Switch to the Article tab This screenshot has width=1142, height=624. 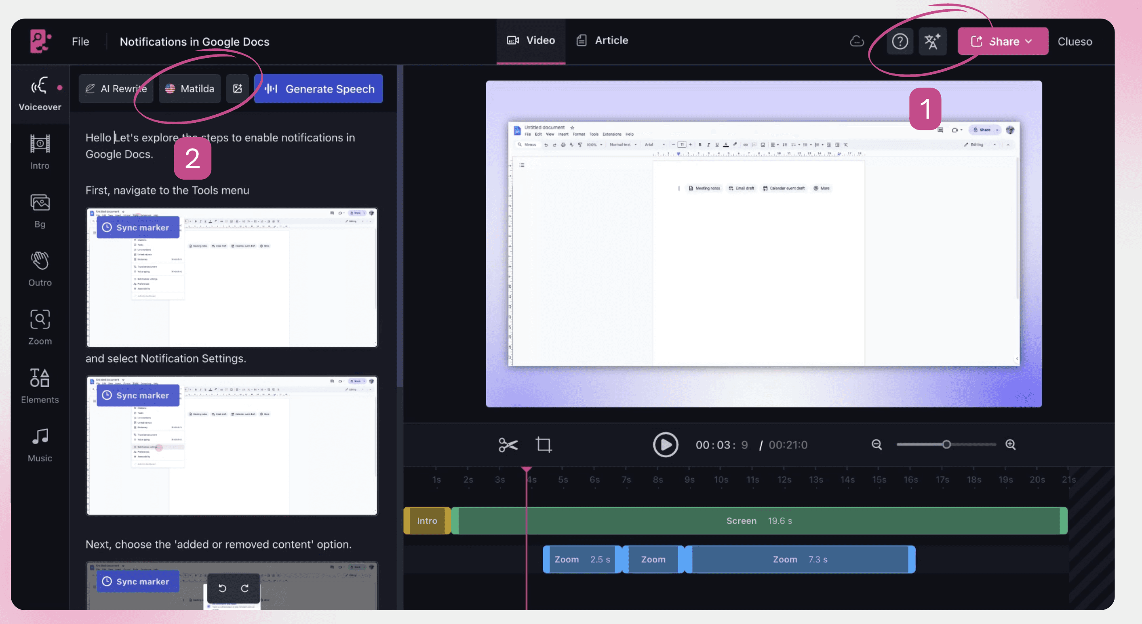point(602,40)
